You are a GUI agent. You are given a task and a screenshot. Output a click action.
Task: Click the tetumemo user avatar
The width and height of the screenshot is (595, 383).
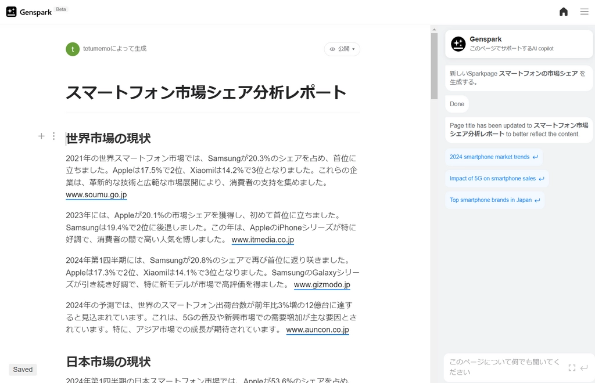point(73,49)
